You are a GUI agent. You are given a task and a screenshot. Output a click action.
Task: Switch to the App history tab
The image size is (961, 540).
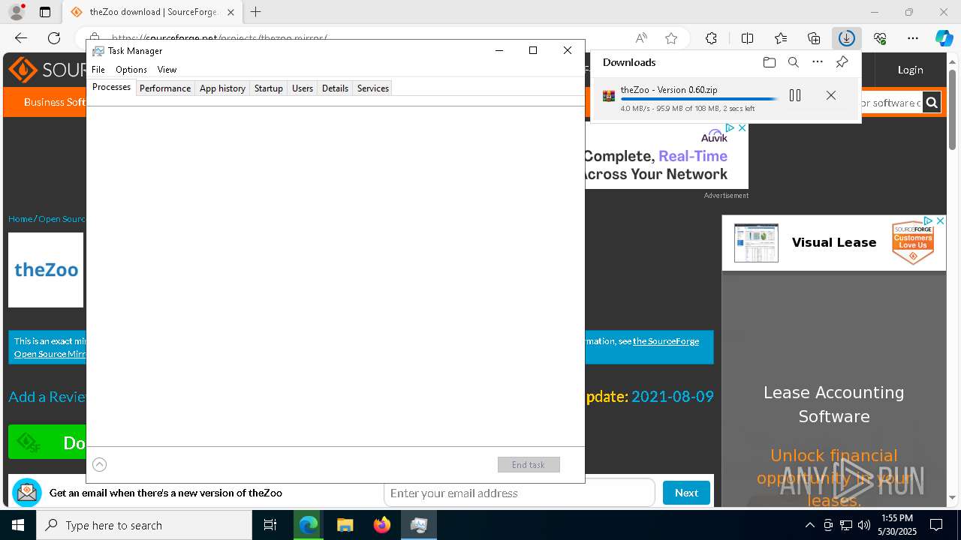[x=222, y=88]
